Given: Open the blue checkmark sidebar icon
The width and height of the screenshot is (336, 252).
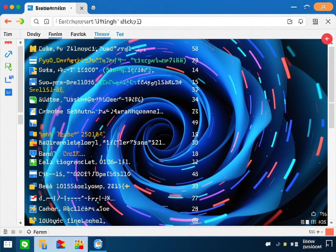Looking at the screenshot, I should coord(8,92).
